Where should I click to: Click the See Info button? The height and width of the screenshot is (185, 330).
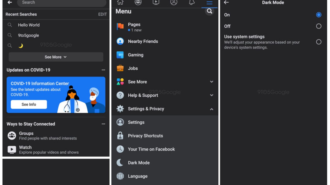tap(29, 104)
